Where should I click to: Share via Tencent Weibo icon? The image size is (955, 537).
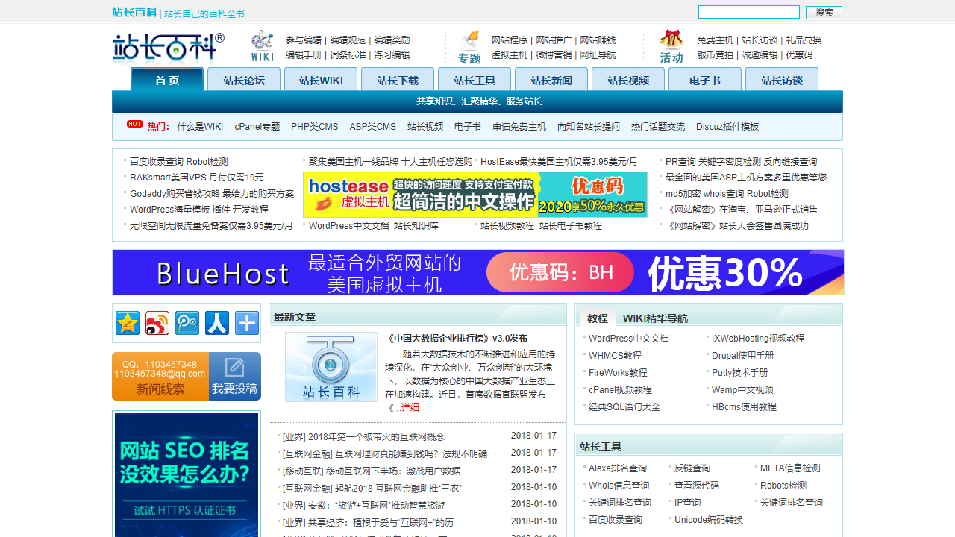click(187, 323)
